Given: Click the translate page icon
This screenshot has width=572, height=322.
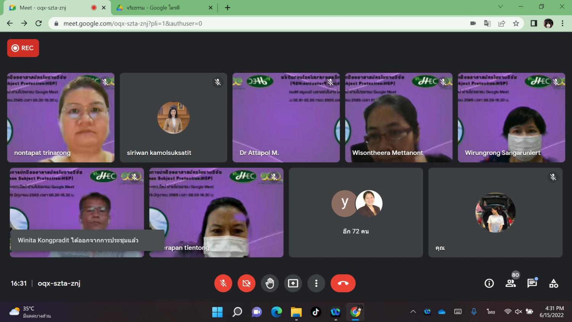Looking at the screenshot, I should 487,23.
